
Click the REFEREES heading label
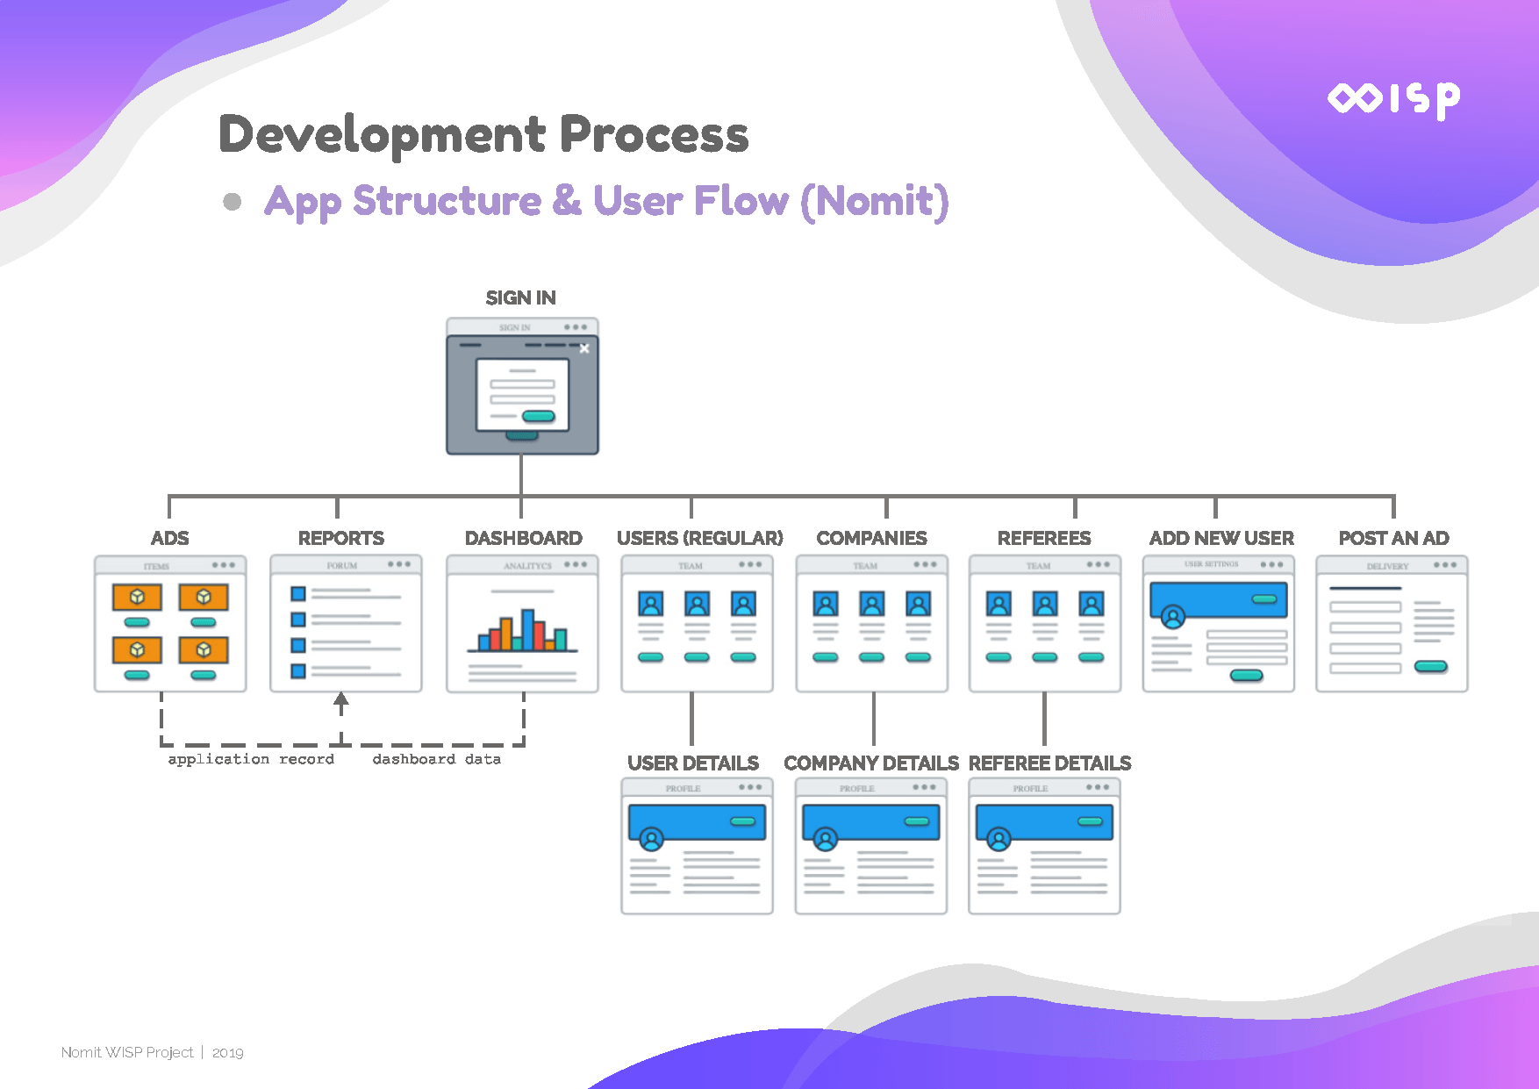1044,538
